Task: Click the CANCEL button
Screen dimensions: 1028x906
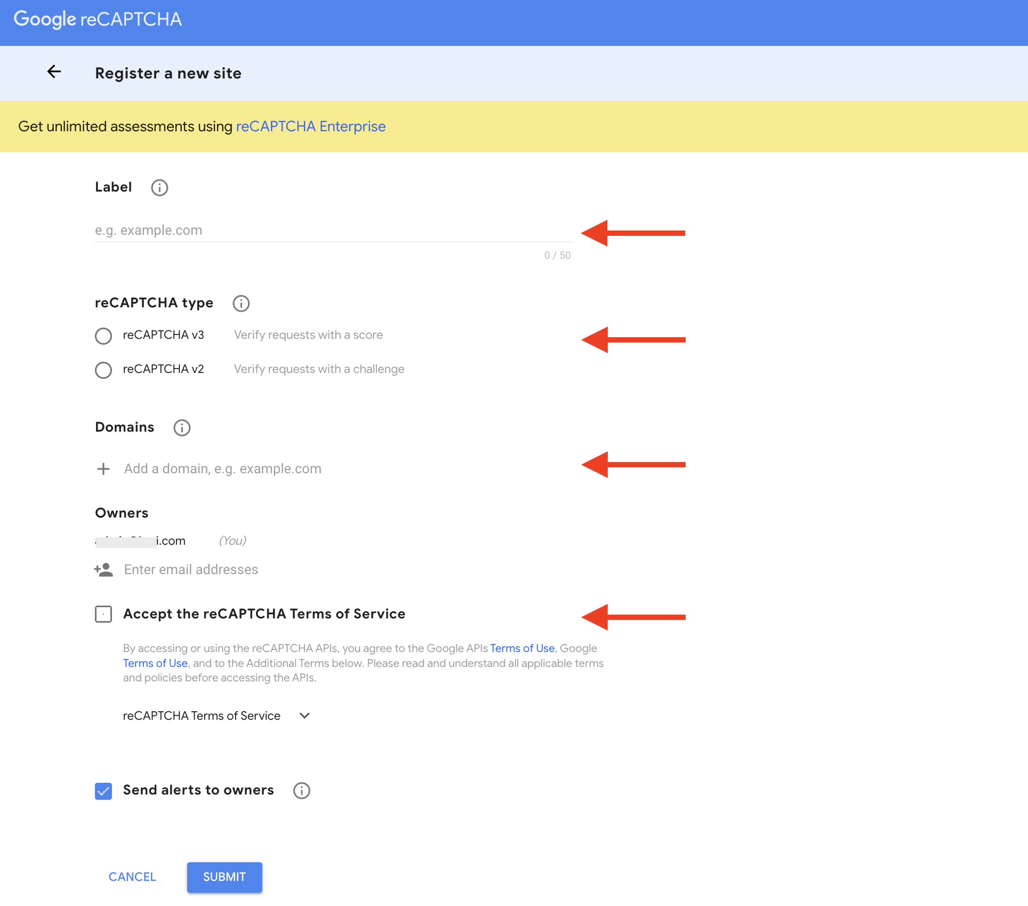Action: pyautogui.click(x=132, y=877)
